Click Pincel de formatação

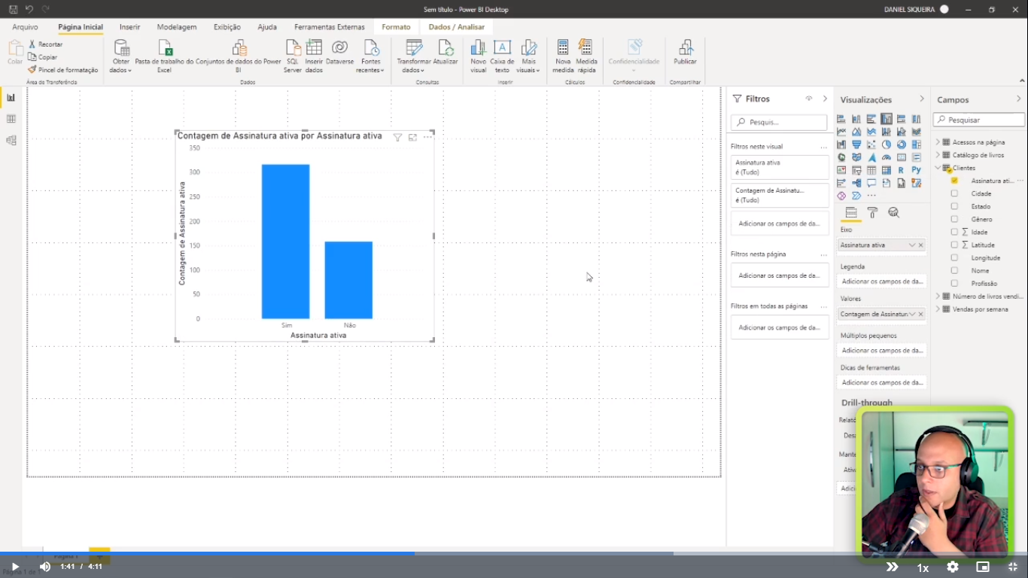tap(63, 70)
